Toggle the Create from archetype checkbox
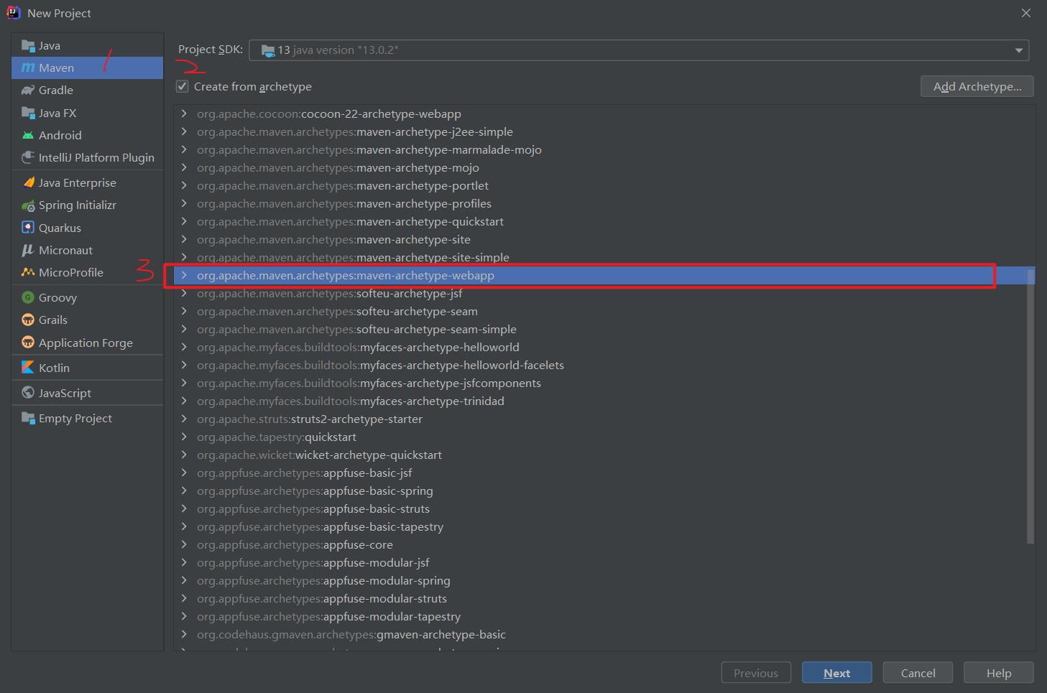 (x=183, y=86)
